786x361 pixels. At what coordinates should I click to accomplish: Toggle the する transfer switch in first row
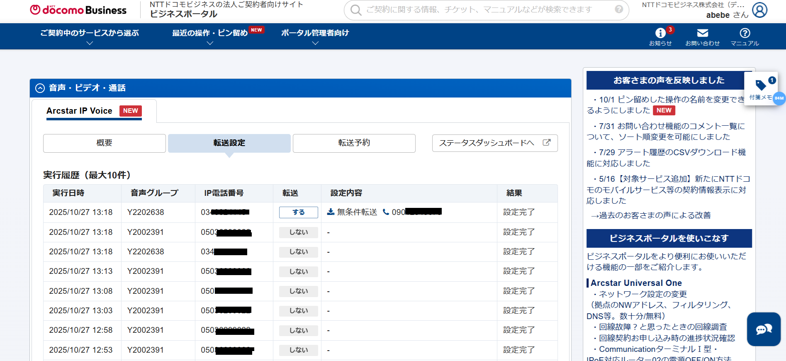coord(298,212)
